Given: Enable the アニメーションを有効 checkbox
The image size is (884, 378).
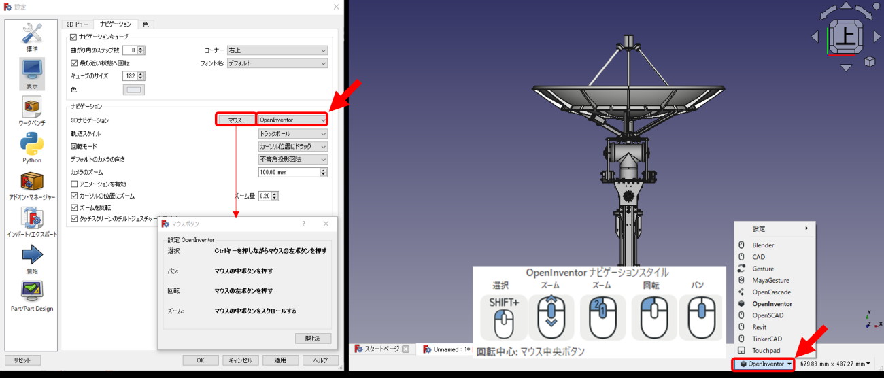Looking at the screenshot, I should (x=75, y=184).
